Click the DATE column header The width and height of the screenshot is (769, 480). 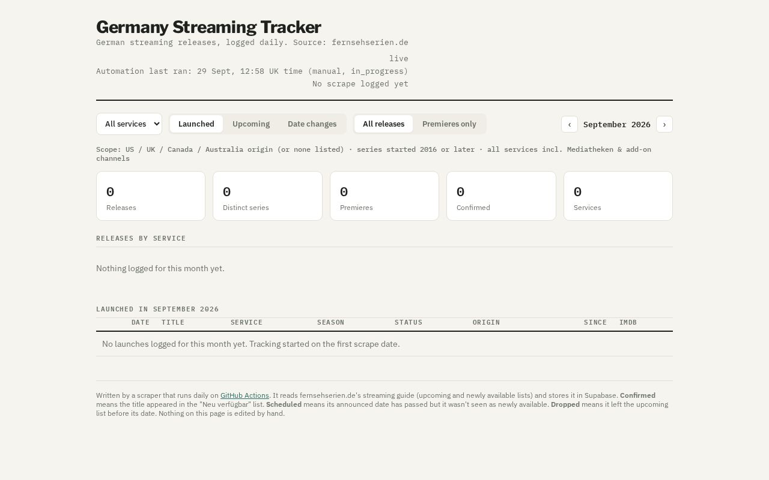point(141,322)
